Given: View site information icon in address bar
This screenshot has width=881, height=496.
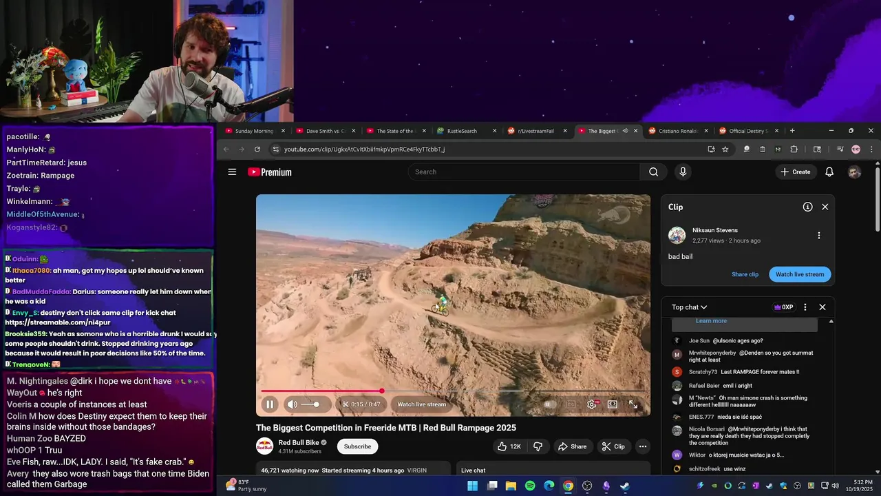Looking at the screenshot, I should [275, 149].
